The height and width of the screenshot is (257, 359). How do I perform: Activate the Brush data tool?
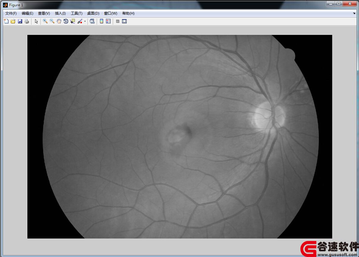[x=80, y=21]
